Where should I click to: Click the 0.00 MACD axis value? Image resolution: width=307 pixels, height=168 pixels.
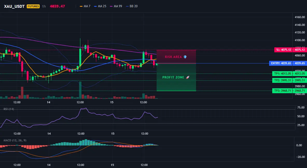pos(299,145)
